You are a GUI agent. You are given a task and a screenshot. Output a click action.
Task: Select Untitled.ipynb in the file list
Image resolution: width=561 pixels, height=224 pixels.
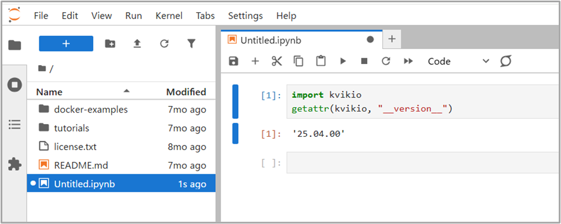pyautogui.click(x=121, y=184)
